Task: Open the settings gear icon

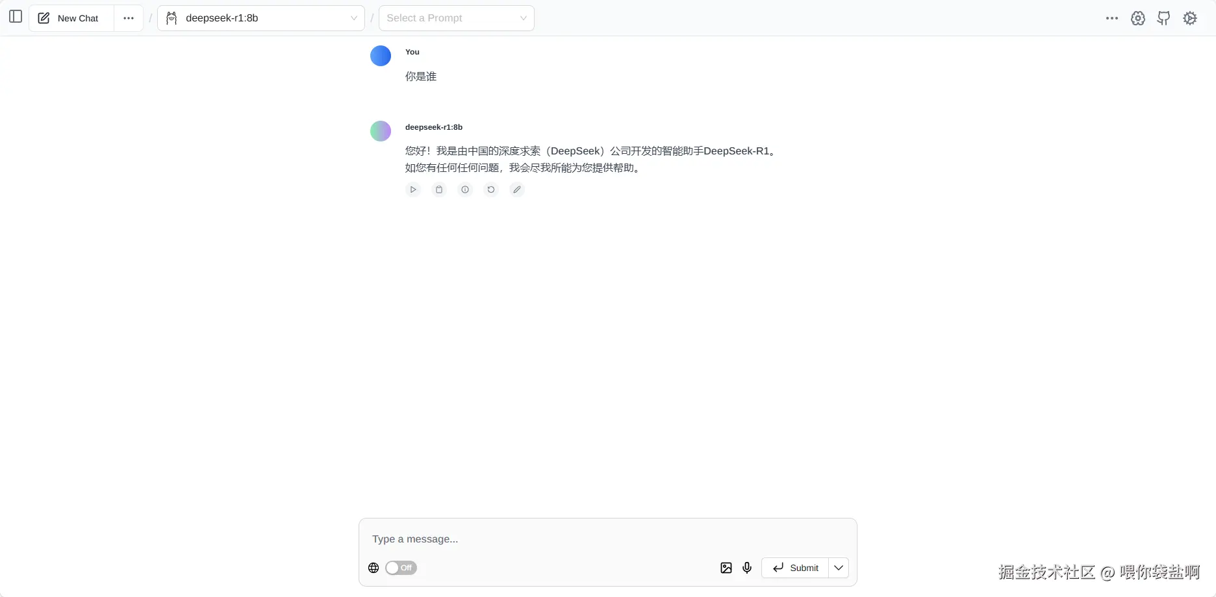Action: pyautogui.click(x=1190, y=18)
